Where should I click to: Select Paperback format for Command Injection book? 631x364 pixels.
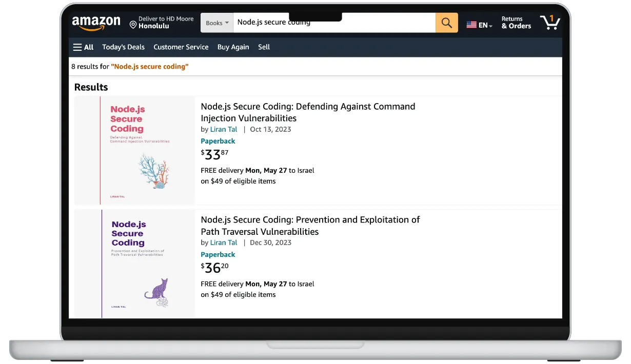click(x=218, y=141)
